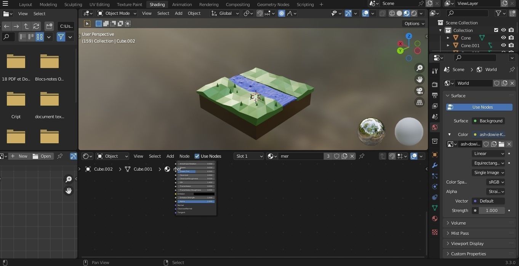519x266 pixels.
Task: Expand the Cone.001 tree item
Action: [x=448, y=46]
